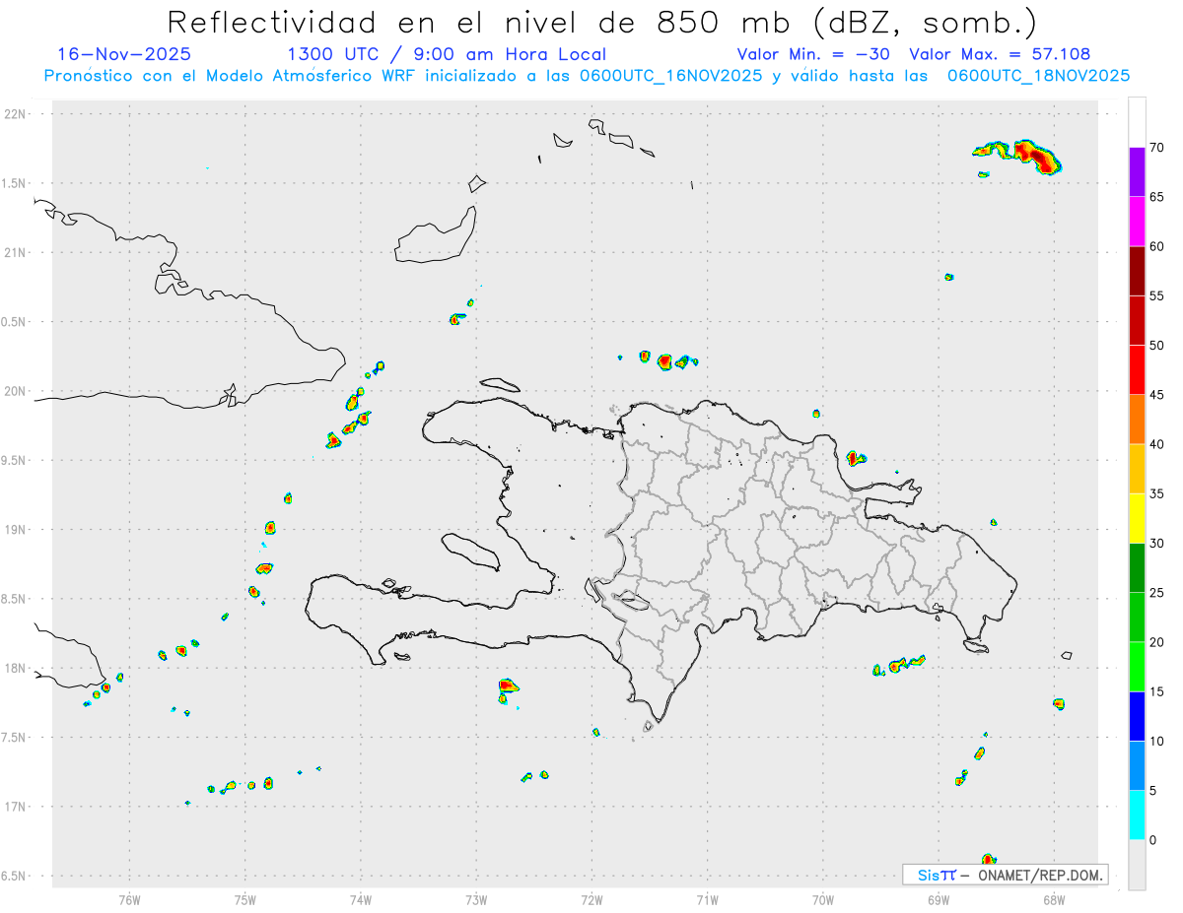Click the "75W" longitude axis label
This screenshot has height=913, width=1183.
245,899
